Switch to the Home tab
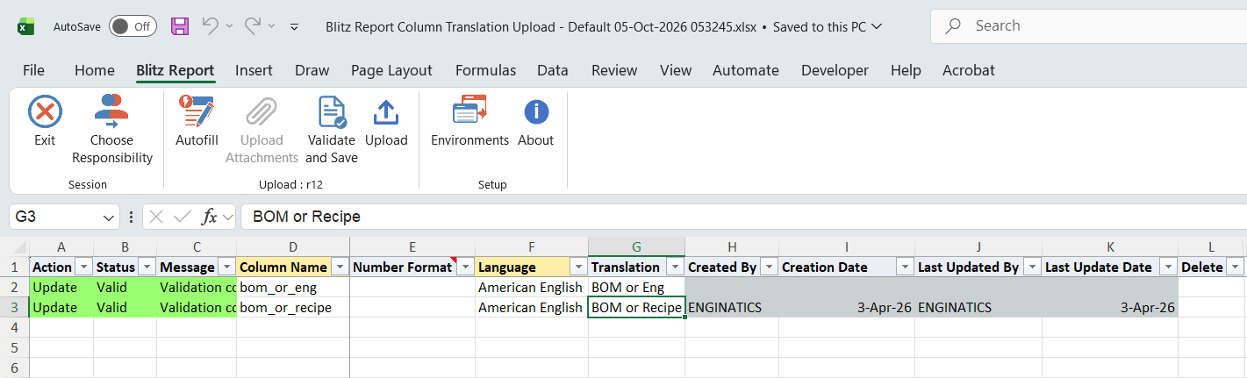This screenshot has width=1247, height=378. (95, 70)
